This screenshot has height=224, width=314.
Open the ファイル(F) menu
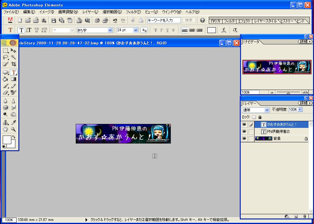point(11,12)
